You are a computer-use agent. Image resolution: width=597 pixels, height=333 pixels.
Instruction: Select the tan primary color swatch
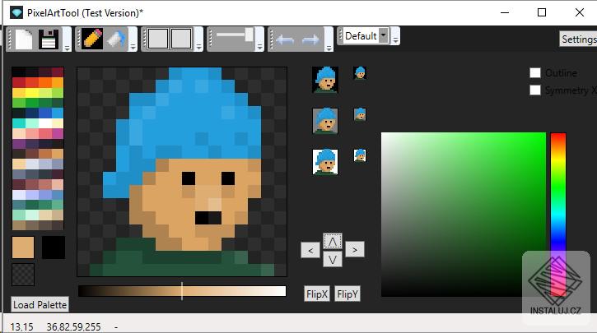point(23,247)
